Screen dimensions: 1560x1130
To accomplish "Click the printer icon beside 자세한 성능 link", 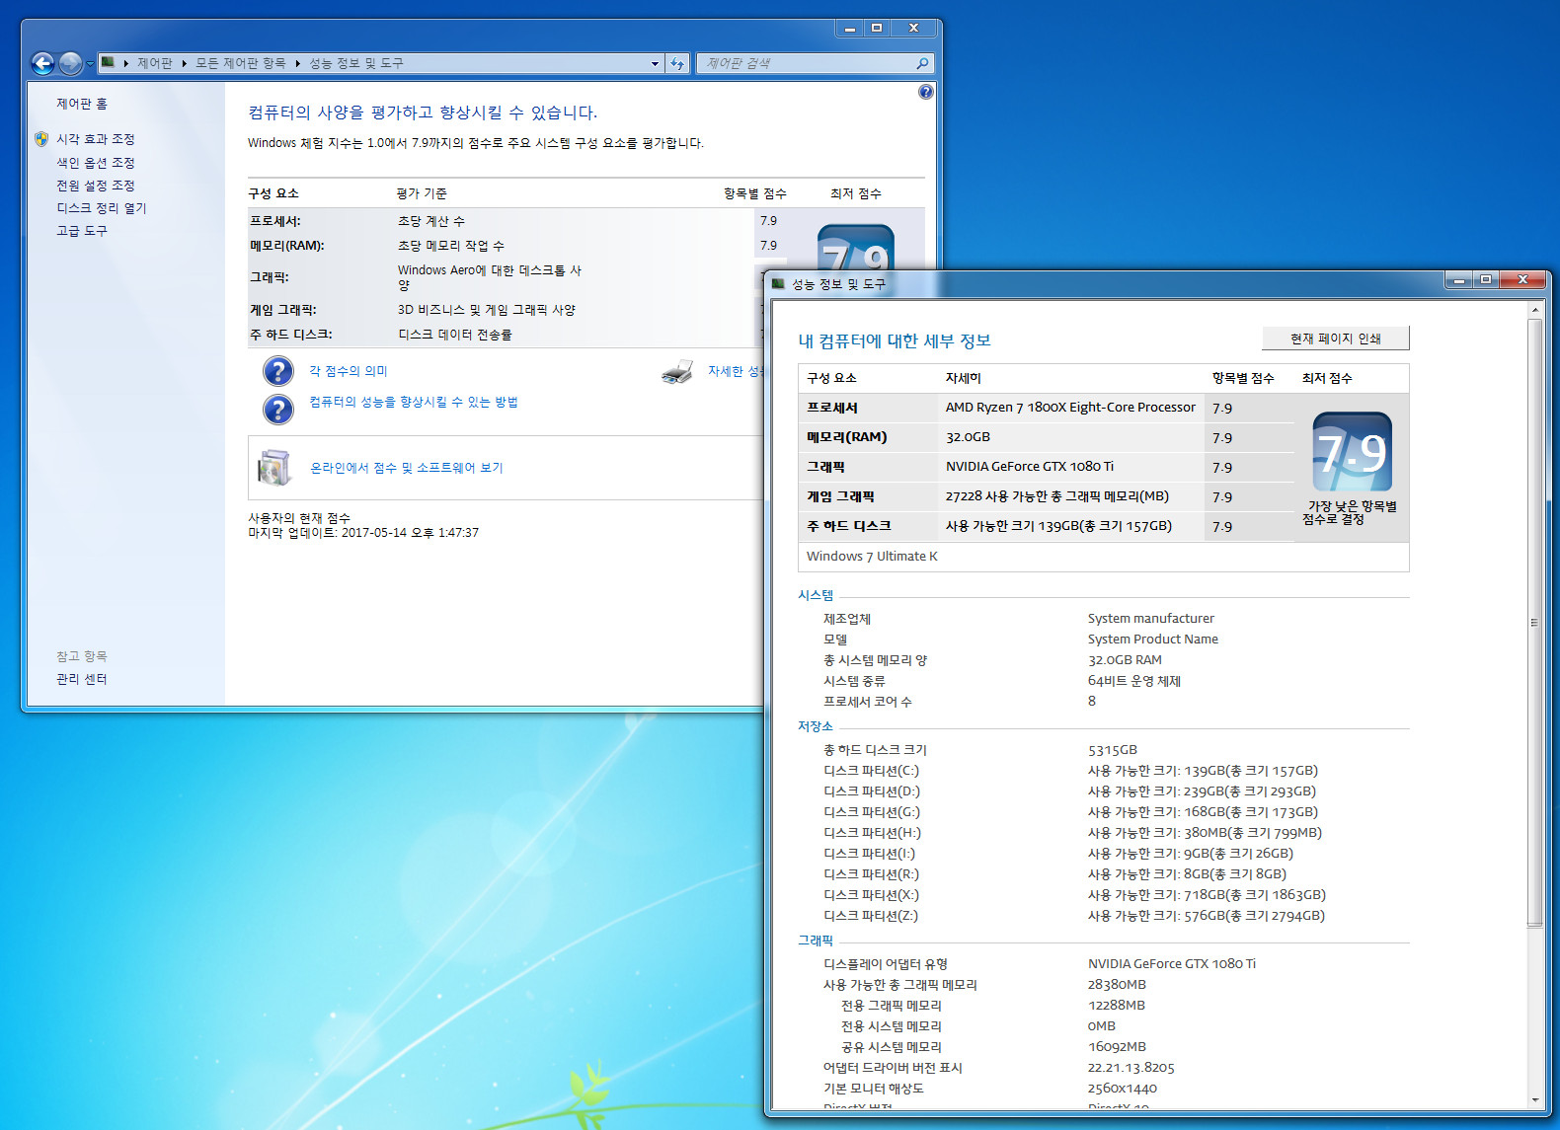I will point(677,371).
